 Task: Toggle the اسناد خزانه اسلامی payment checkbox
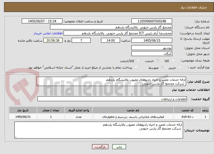[136, 67]
